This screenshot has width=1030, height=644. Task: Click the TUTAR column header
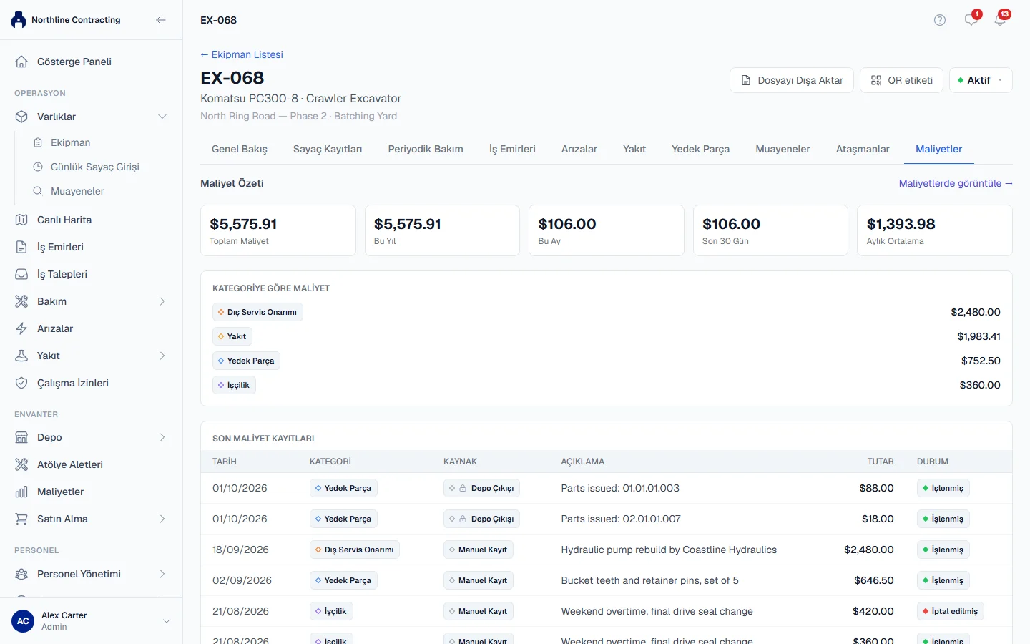(x=881, y=462)
